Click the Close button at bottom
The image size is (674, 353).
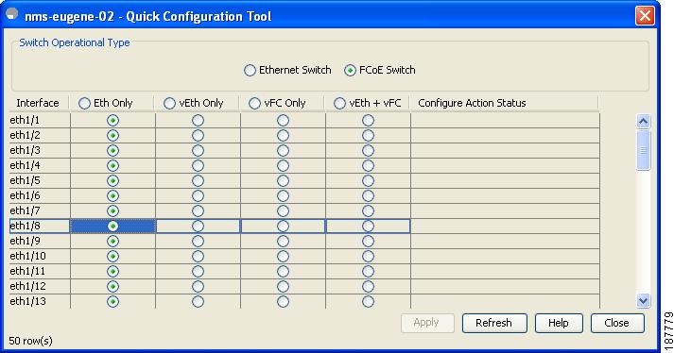617,323
